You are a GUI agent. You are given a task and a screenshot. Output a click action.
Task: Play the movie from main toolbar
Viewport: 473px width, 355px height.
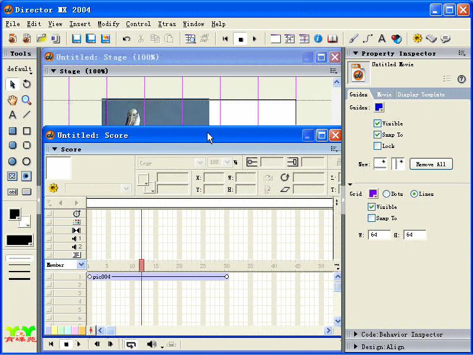pyautogui.click(x=255, y=38)
